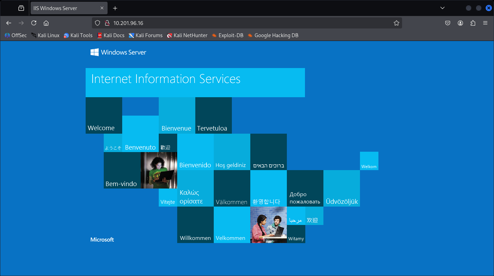Click the Vítejte tile
494x276 pixels.
point(168,198)
